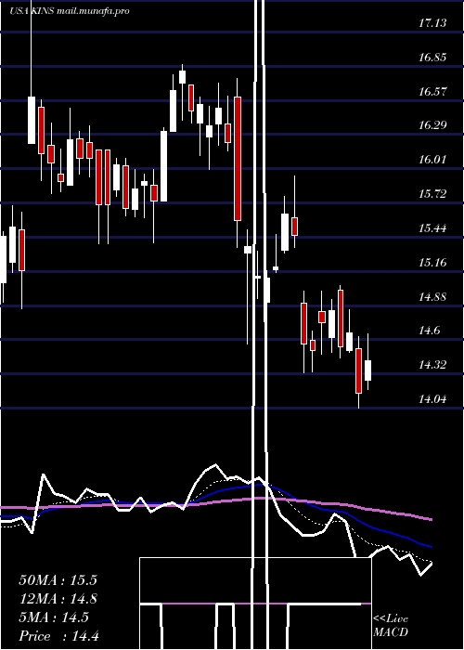Select the 16.29 price axis label
The height and width of the screenshot is (650, 464).
click(432, 125)
